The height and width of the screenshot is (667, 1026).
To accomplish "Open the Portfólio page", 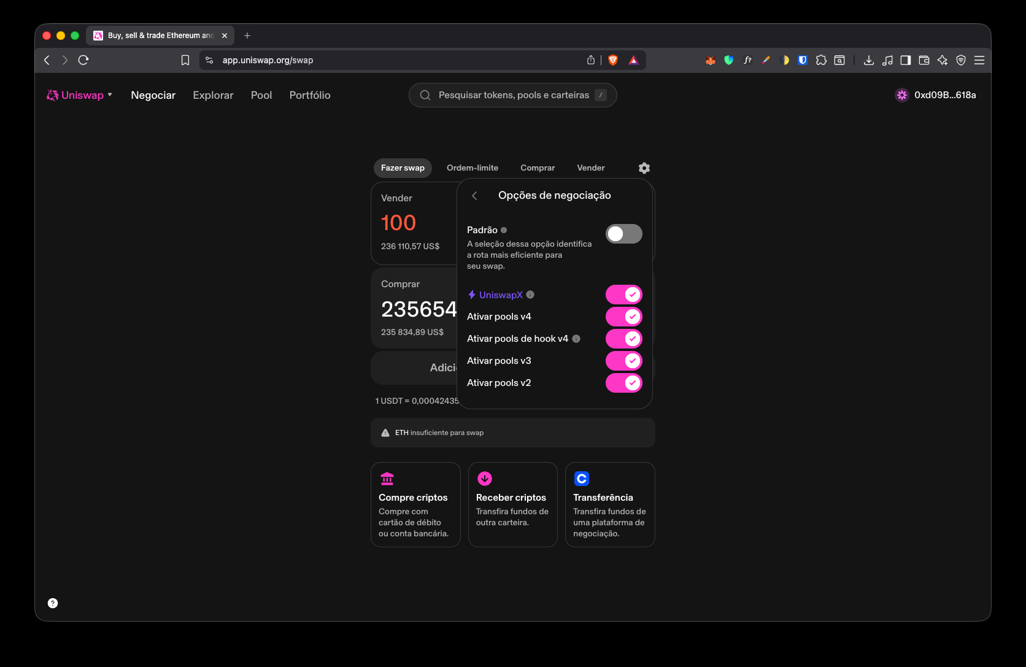I will click(310, 95).
